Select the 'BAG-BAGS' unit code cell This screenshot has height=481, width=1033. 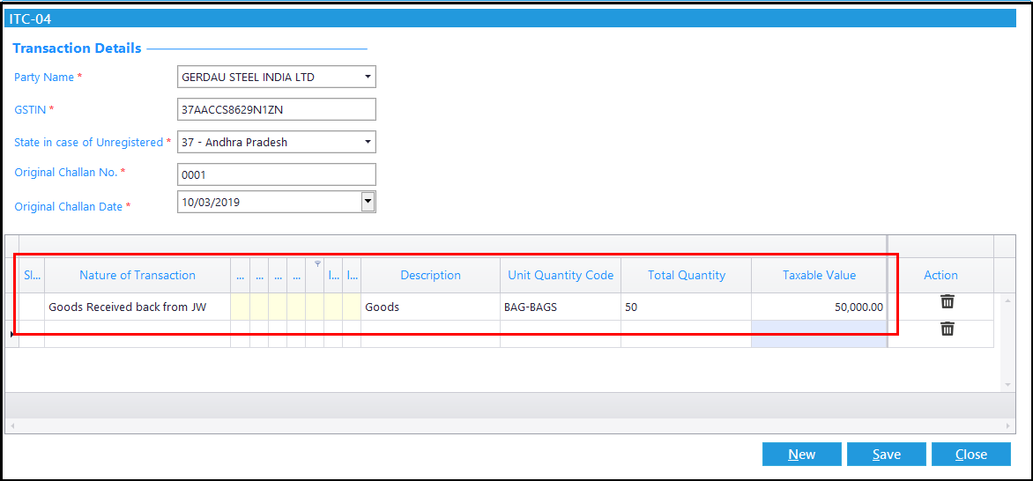click(561, 307)
